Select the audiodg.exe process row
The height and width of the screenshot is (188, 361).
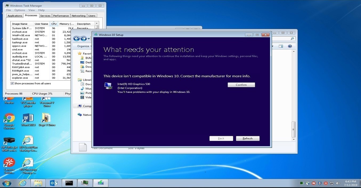53,57
